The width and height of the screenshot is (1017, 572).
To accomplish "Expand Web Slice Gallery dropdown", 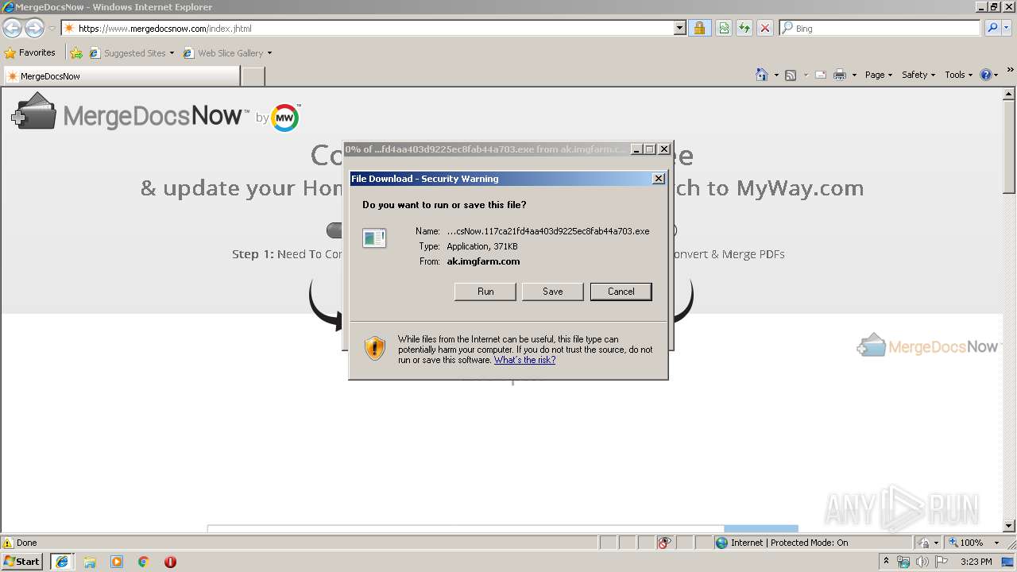I will [x=269, y=53].
